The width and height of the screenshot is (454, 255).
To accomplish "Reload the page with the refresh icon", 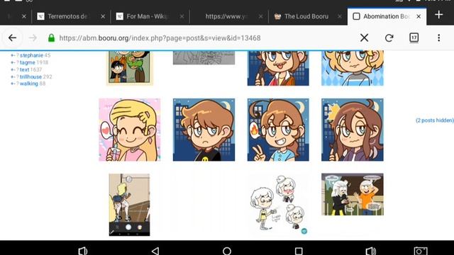I will 389,38.
